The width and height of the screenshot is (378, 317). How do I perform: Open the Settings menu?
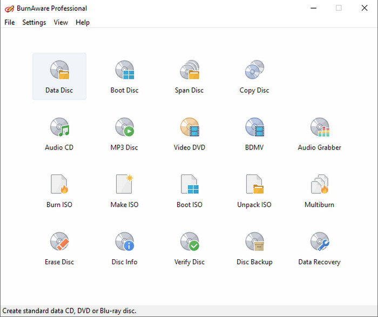[34, 23]
